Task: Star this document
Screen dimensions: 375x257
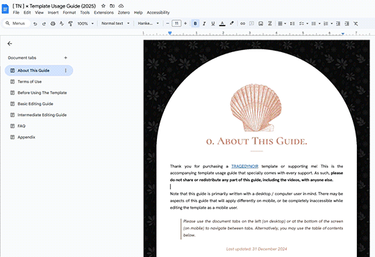Action: click(x=103, y=6)
